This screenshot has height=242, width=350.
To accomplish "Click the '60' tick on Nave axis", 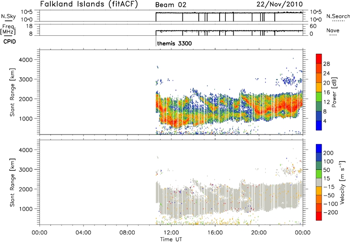I will [x=313, y=26].
